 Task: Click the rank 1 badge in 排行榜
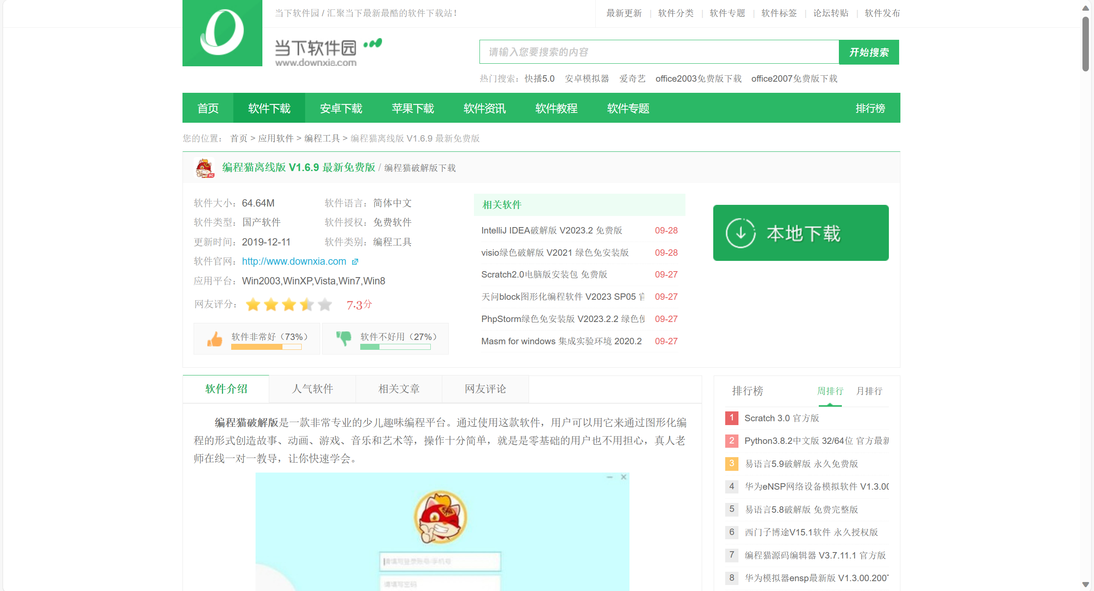732,418
